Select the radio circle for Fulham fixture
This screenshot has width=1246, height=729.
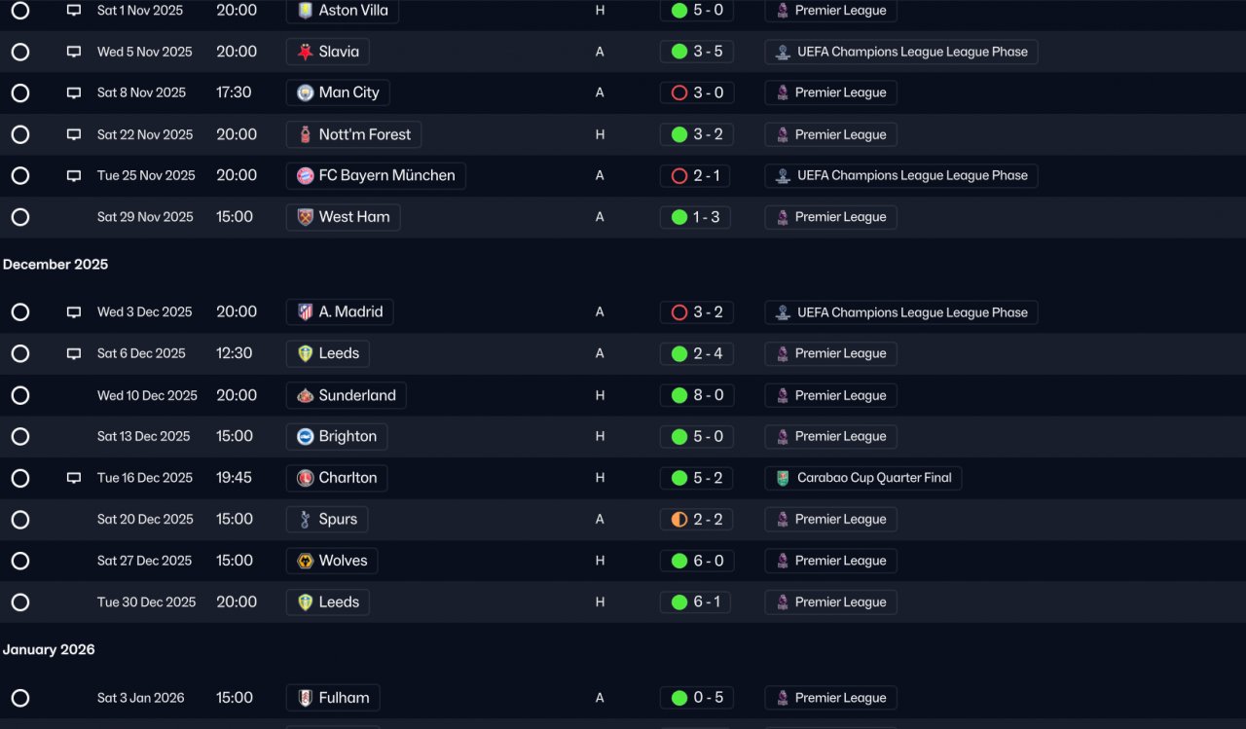tap(20, 698)
